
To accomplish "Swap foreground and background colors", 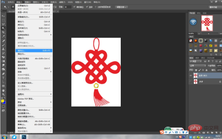I will (4, 98).
